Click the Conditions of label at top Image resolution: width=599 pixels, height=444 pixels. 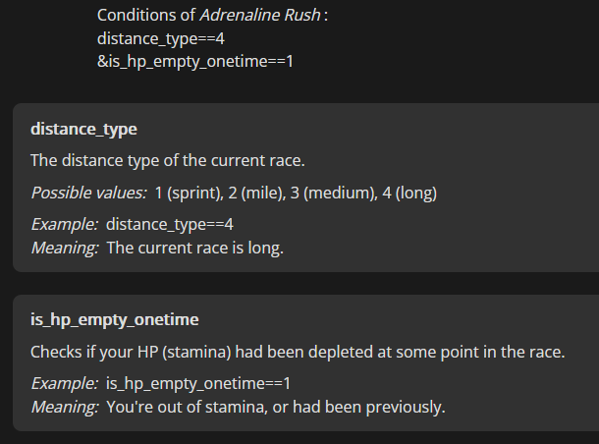[x=146, y=16]
